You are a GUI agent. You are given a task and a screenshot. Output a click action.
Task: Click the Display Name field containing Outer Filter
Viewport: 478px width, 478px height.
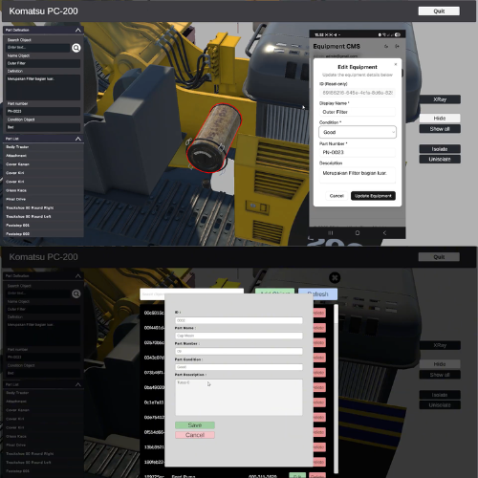pyautogui.click(x=358, y=112)
